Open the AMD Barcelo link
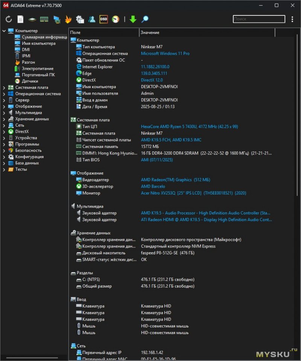Image resolution: width=301 pixels, height=361 pixels. 153,186
